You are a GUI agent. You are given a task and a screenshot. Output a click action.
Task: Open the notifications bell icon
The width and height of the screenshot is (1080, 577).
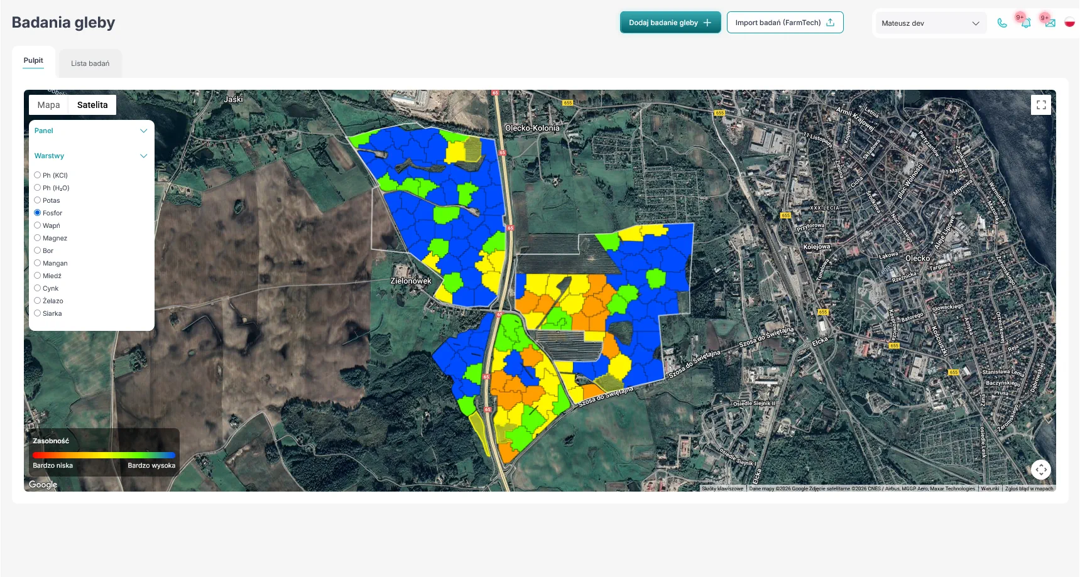[1026, 23]
